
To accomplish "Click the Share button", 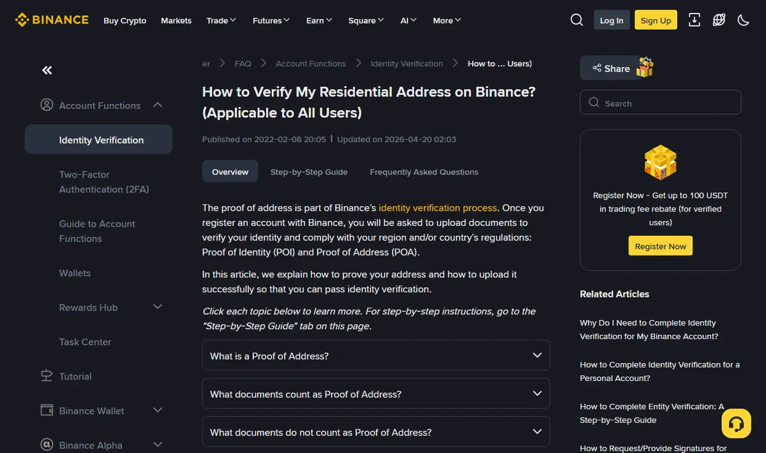I will (612, 68).
